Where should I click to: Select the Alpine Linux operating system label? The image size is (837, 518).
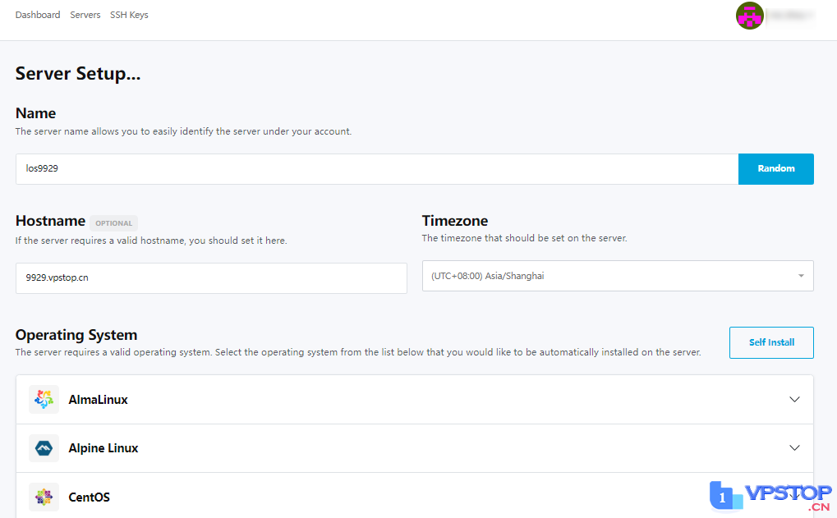click(x=103, y=448)
